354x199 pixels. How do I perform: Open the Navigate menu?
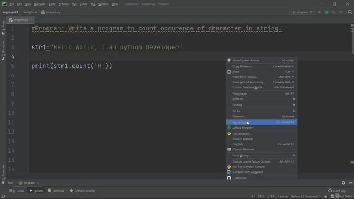[x=39, y=4]
